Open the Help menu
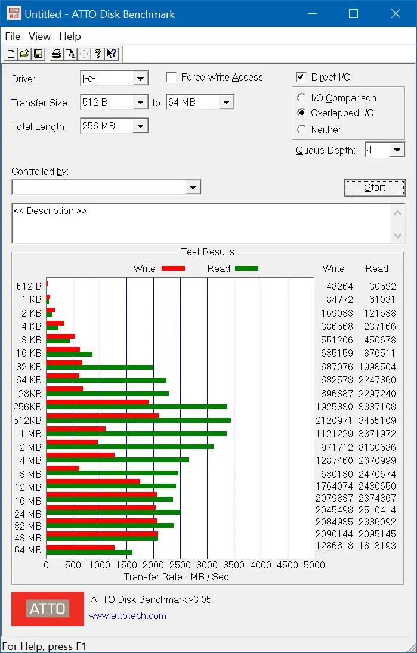The width and height of the screenshot is (417, 653). [70, 36]
